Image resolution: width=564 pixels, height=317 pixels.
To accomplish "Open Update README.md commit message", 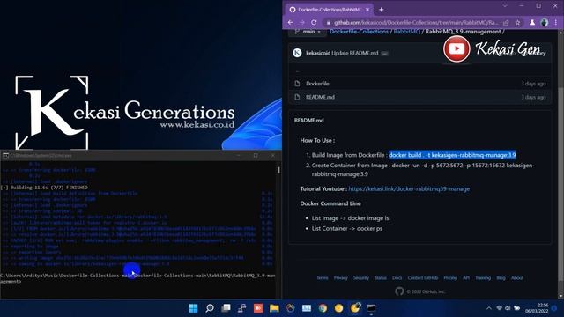I will tap(354, 53).
